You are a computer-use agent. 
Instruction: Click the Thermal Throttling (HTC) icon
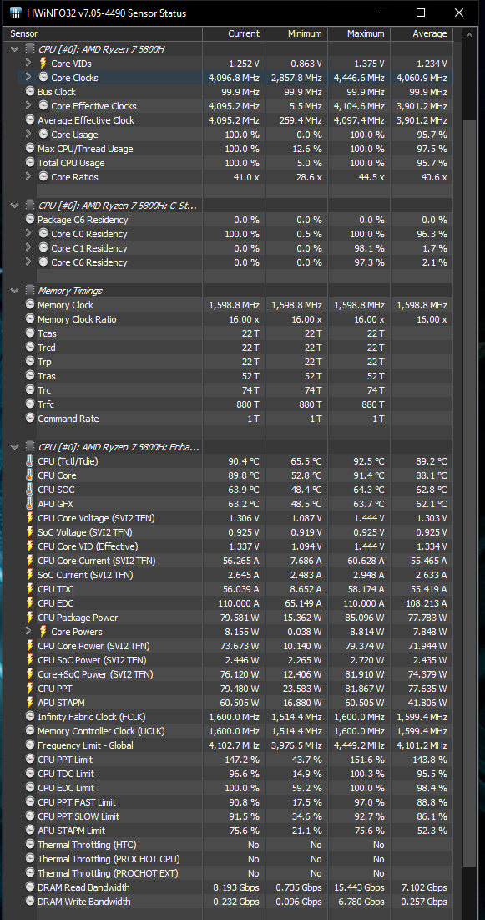click(30, 845)
